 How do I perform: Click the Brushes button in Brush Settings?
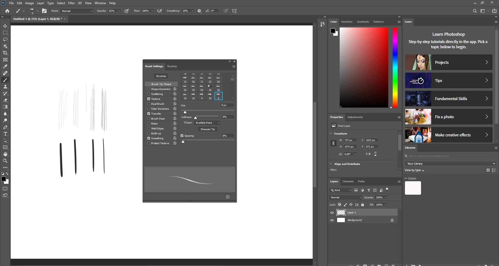pos(161,76)
